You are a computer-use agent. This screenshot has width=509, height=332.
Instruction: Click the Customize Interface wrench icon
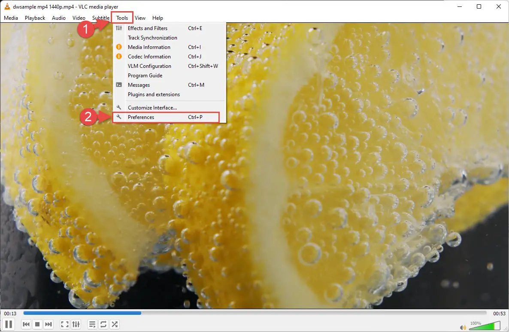coord(119,107)
